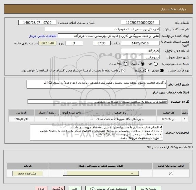Click the اعلام وضعیت مجوز column header

point(101,166)
